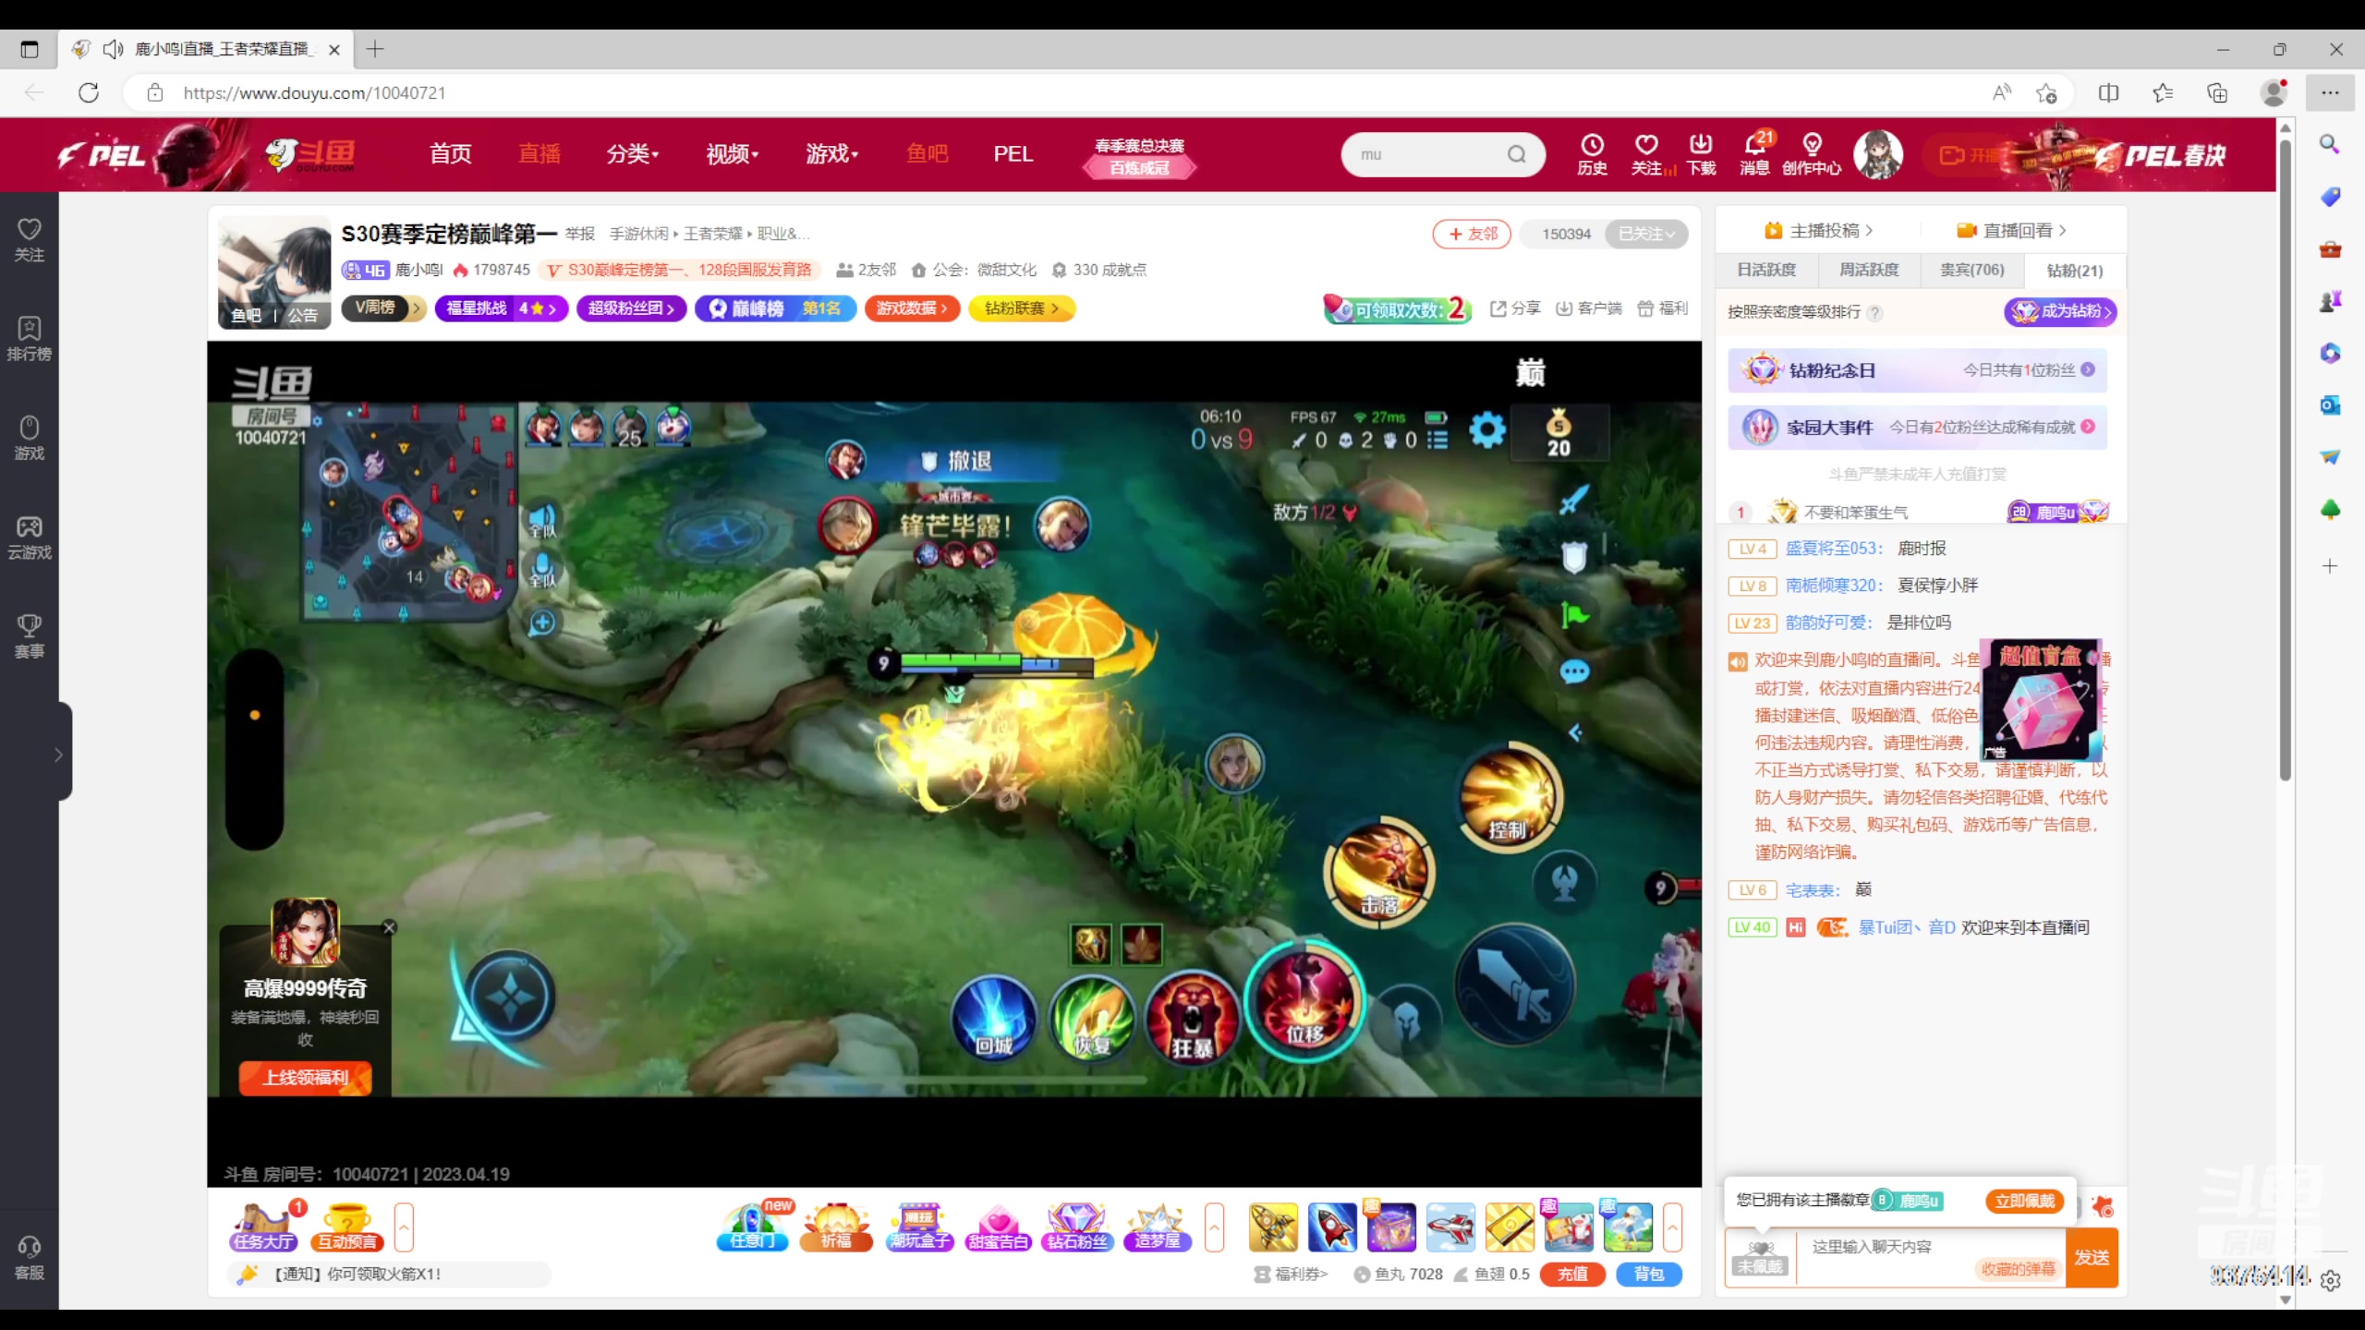This screenshot has height=1330, width=2365.
Task: Mute the browser tab audio
Action: 113,49
